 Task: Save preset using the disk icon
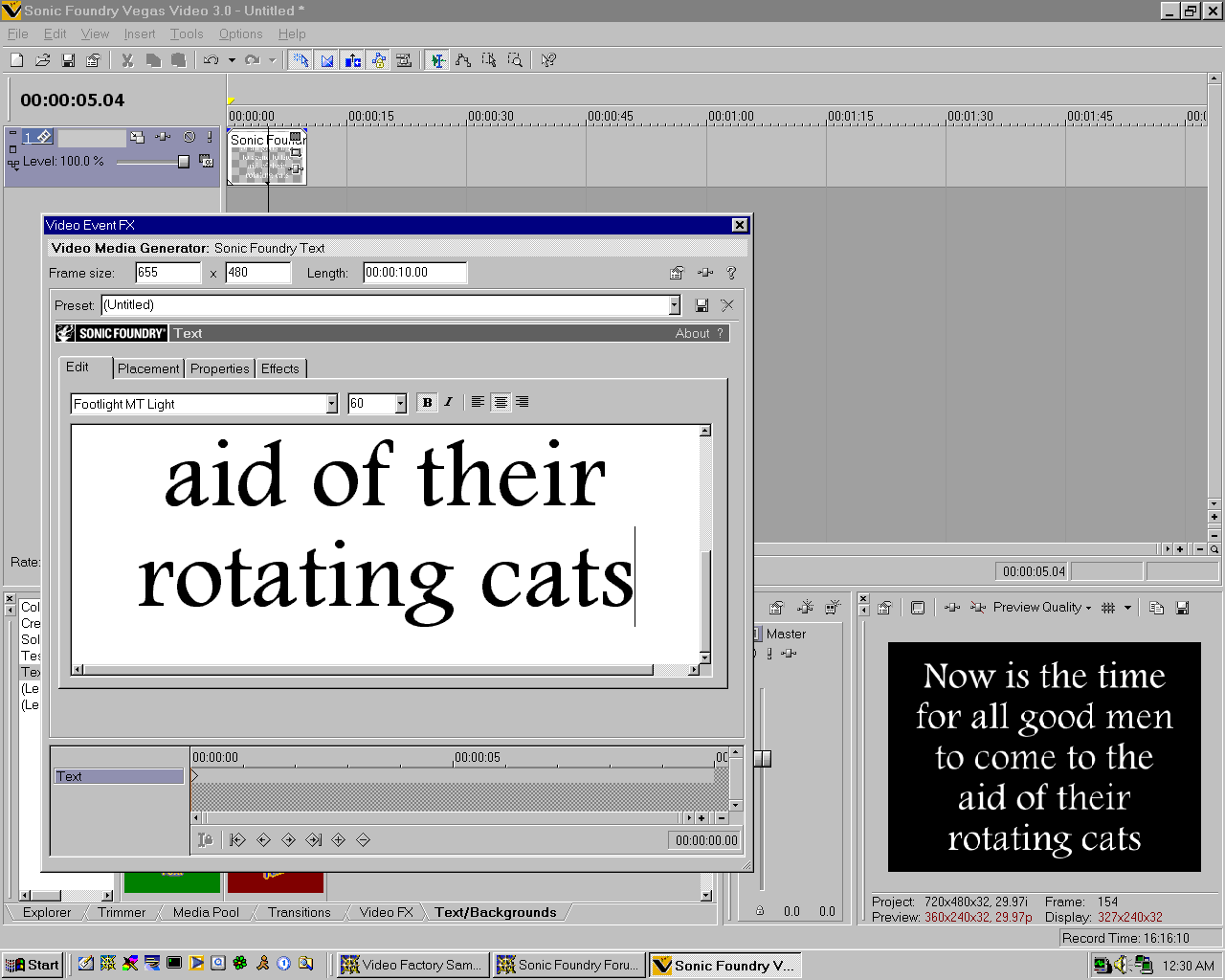(x=702, y=305)
